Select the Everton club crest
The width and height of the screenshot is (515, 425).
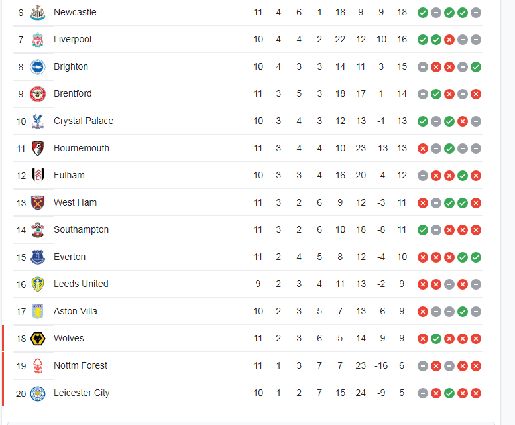click(x=38, y=257)
